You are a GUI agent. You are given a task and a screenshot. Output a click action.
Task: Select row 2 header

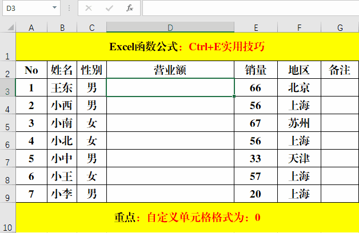[x=7, y=70]
